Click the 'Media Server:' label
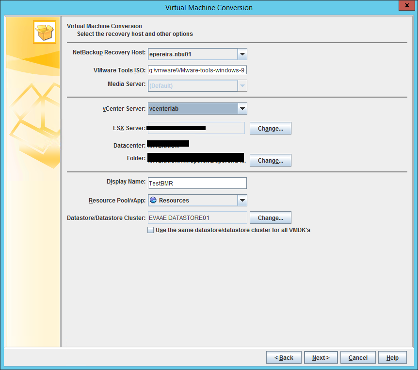418x370 pixels. pyautogui.click(x=127, y=84)
